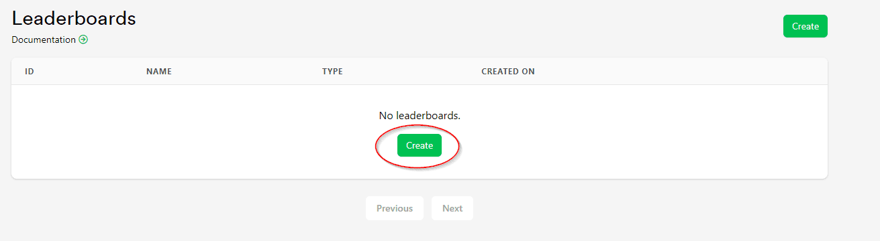Click the disabled Previous pagination control
880x241 pixels.
(x=395, y=208)
